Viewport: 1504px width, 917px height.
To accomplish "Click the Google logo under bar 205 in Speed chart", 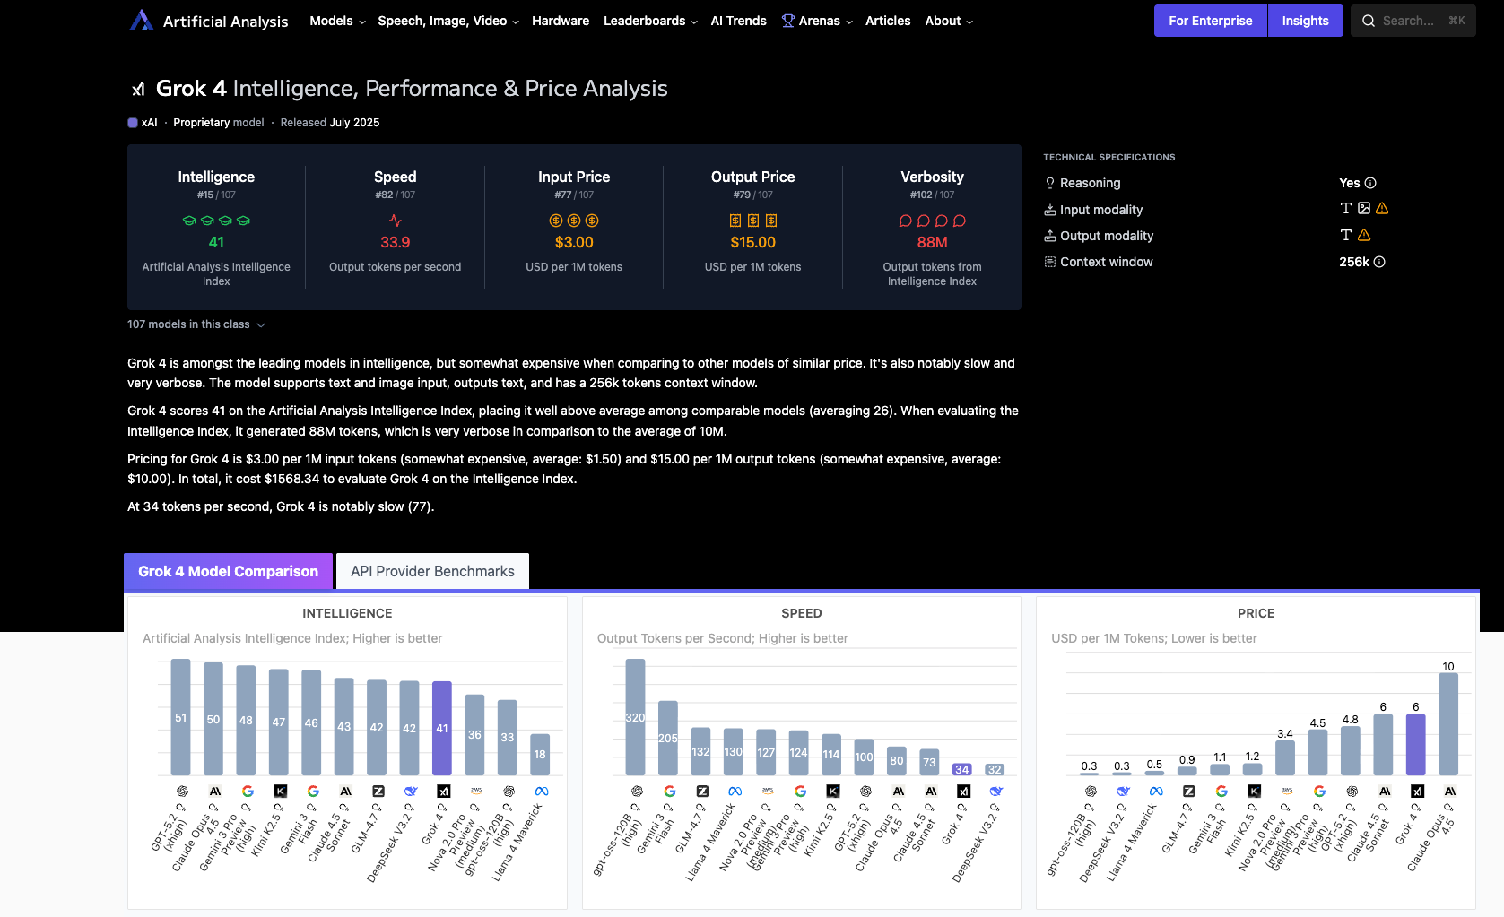I will click(669, 792).
